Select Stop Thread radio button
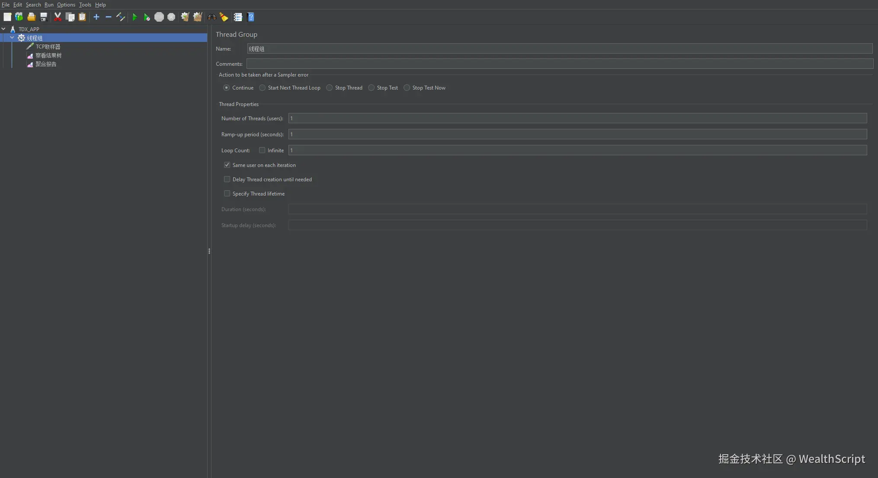The image size is (878, 478). [330, 88]
